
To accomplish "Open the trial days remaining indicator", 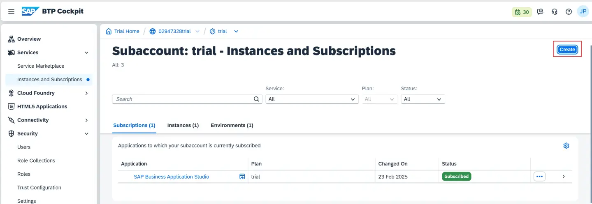I will 522,12.
